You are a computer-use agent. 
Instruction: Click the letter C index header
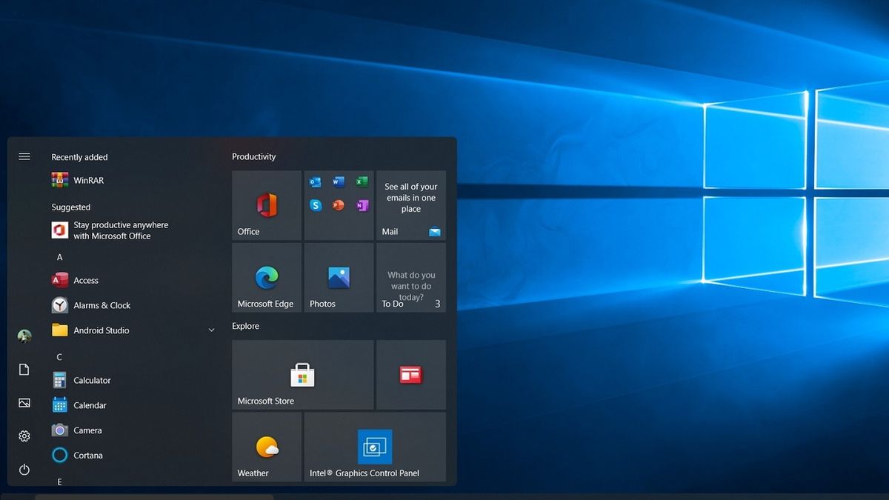pyautogui.click(x=60, y=357)
